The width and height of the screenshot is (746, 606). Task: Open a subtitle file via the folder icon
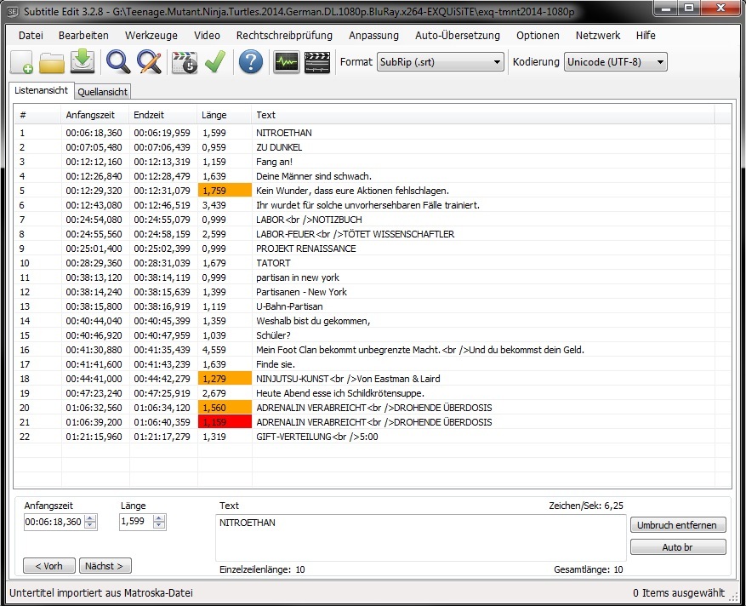[x=52, y=62]
